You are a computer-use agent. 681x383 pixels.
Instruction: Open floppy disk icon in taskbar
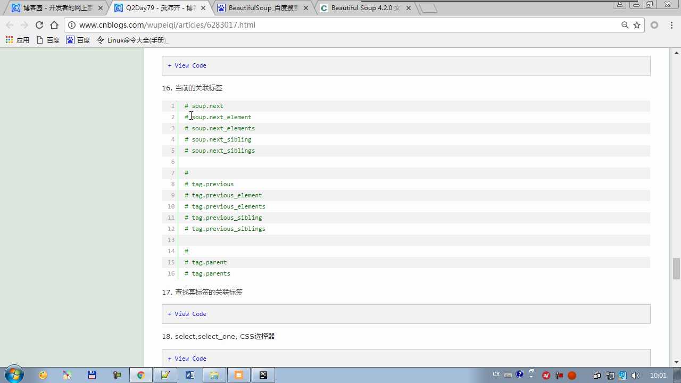92,375
